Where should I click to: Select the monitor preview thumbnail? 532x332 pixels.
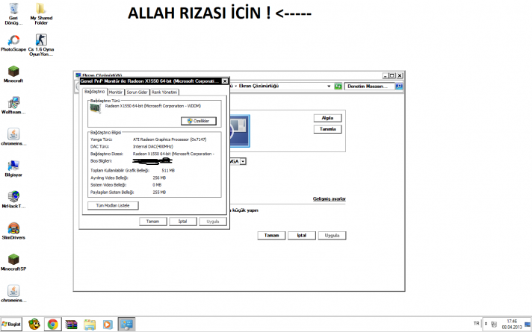(240, 131)
